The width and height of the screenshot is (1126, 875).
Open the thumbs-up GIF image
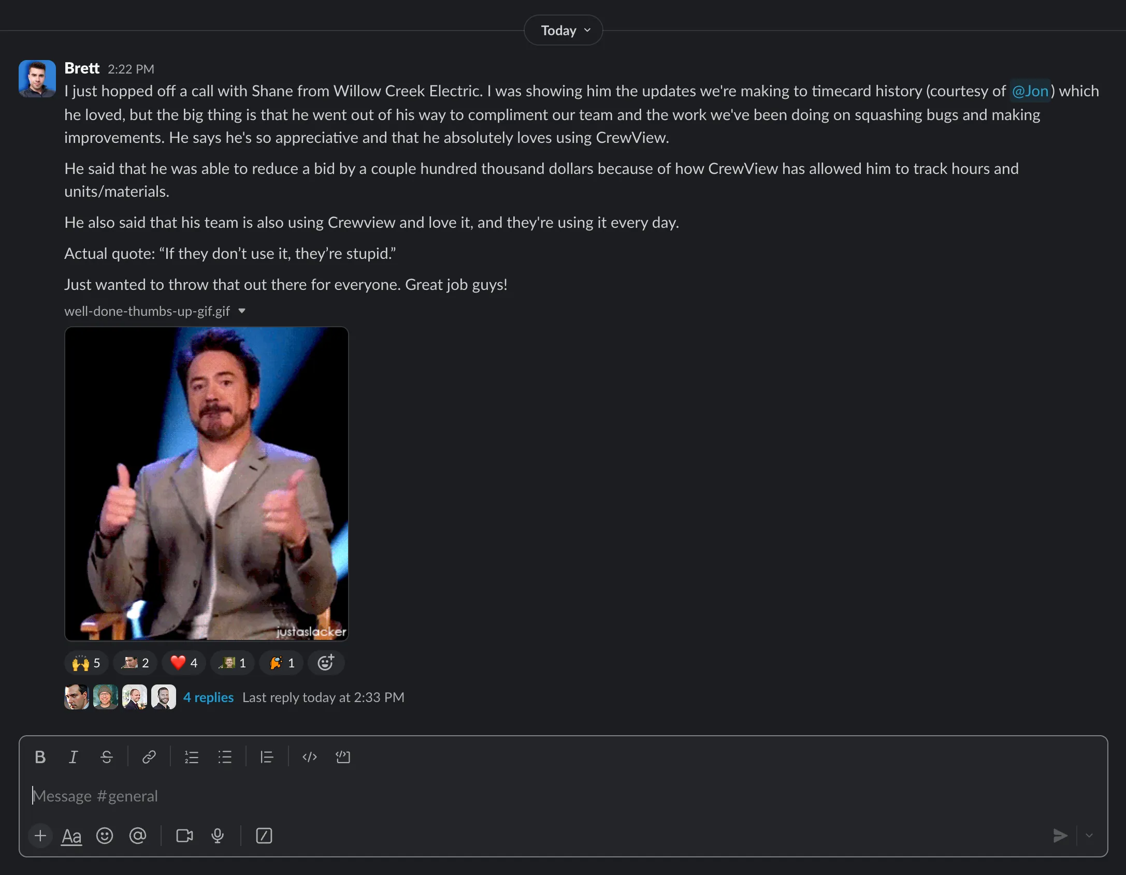[207, 484]
